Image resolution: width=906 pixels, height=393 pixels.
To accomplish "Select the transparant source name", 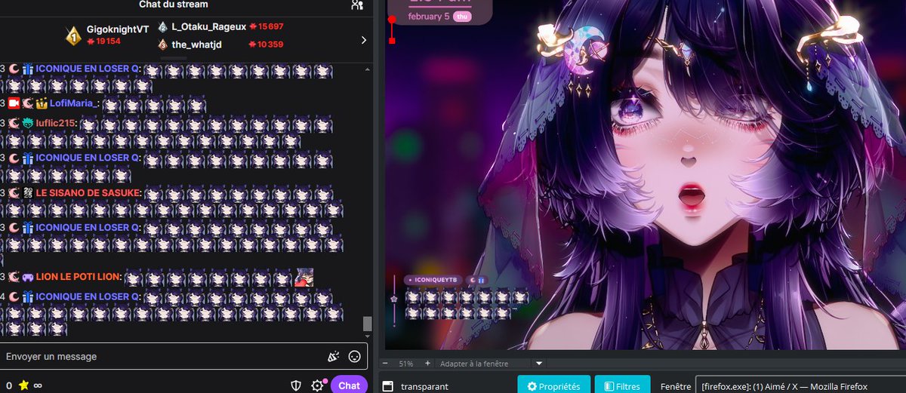I will (x=424, y=386).
